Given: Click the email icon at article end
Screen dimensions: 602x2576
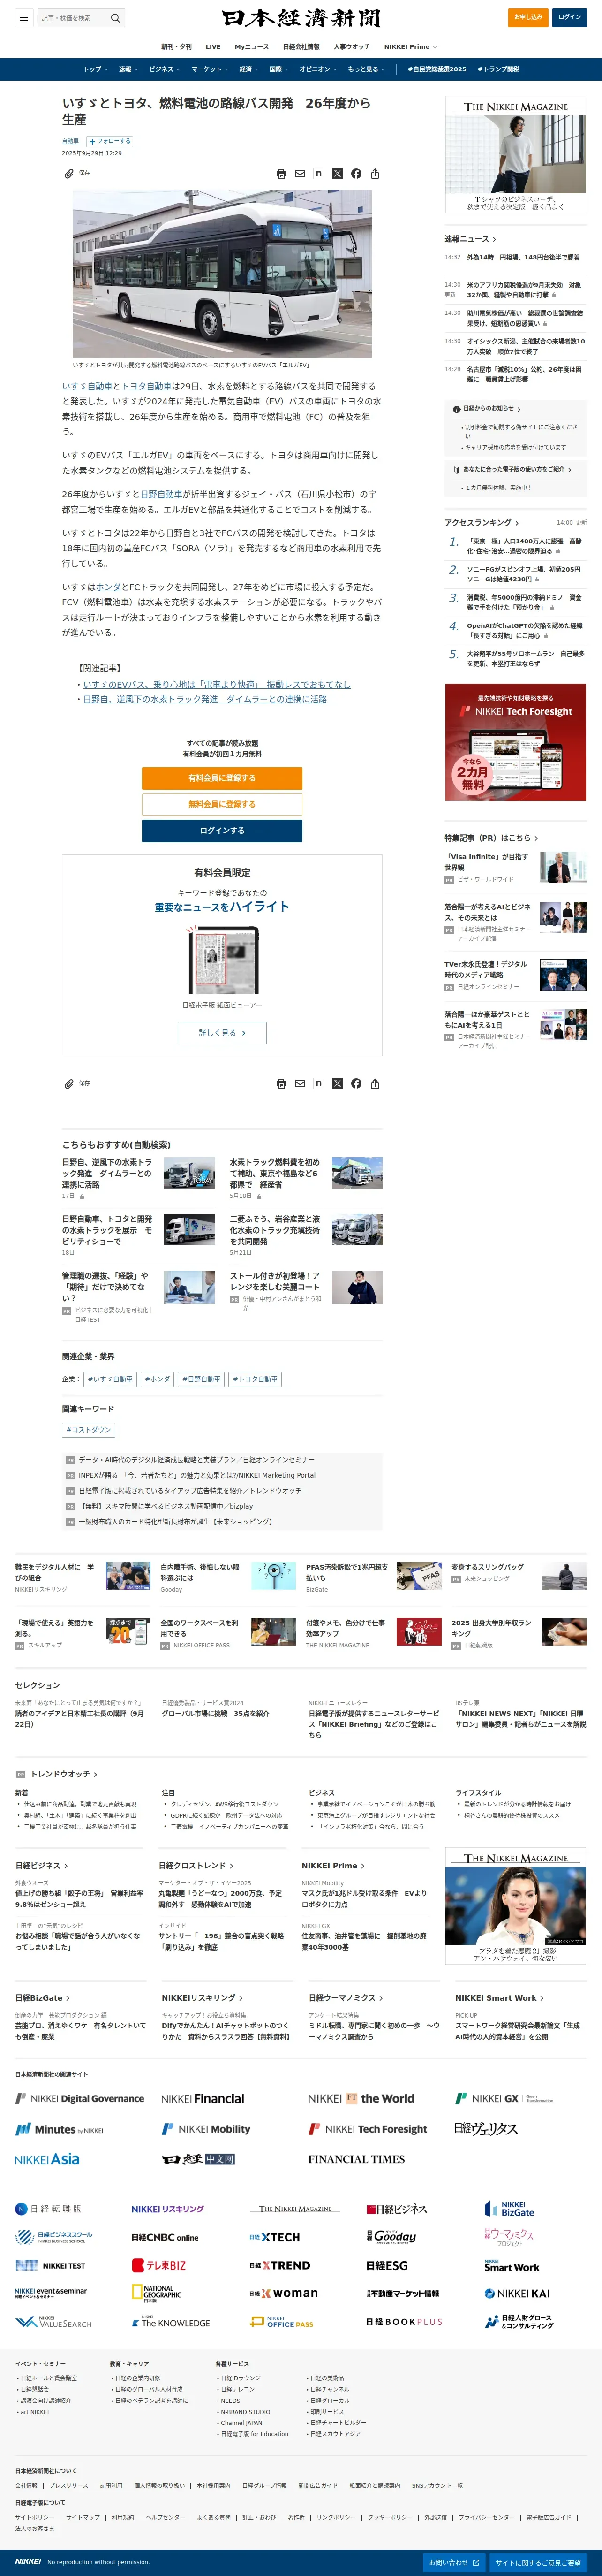Looking at the screenshot, I should (x=300, y=1083).
